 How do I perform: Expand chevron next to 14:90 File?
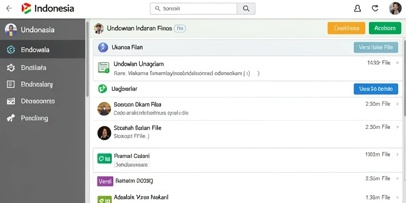tap(397, 63)
